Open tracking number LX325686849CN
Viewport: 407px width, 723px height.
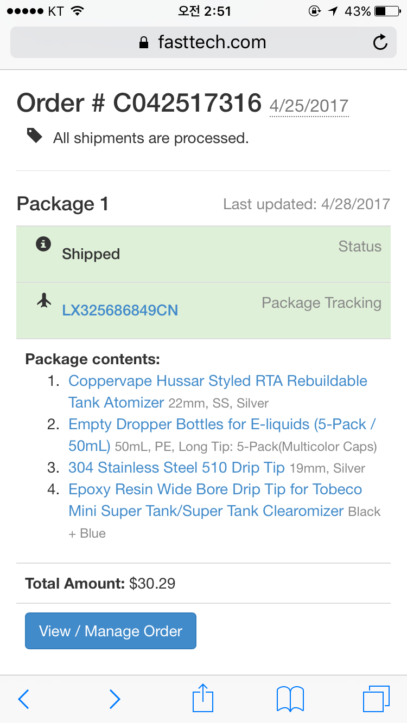(x=120, y=311)
